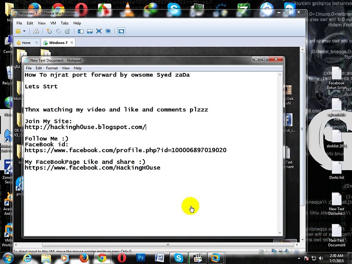352x264 pixels.
Task: Open Photoshop from taskbar
Action: 141,257
